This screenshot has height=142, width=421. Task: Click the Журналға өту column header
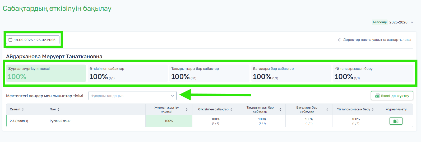[396, 109]
